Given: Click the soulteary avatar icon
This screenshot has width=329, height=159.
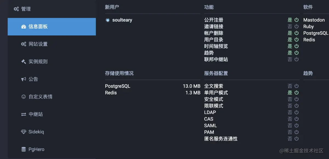Looking at the screenshot, I should click(107, 20).
